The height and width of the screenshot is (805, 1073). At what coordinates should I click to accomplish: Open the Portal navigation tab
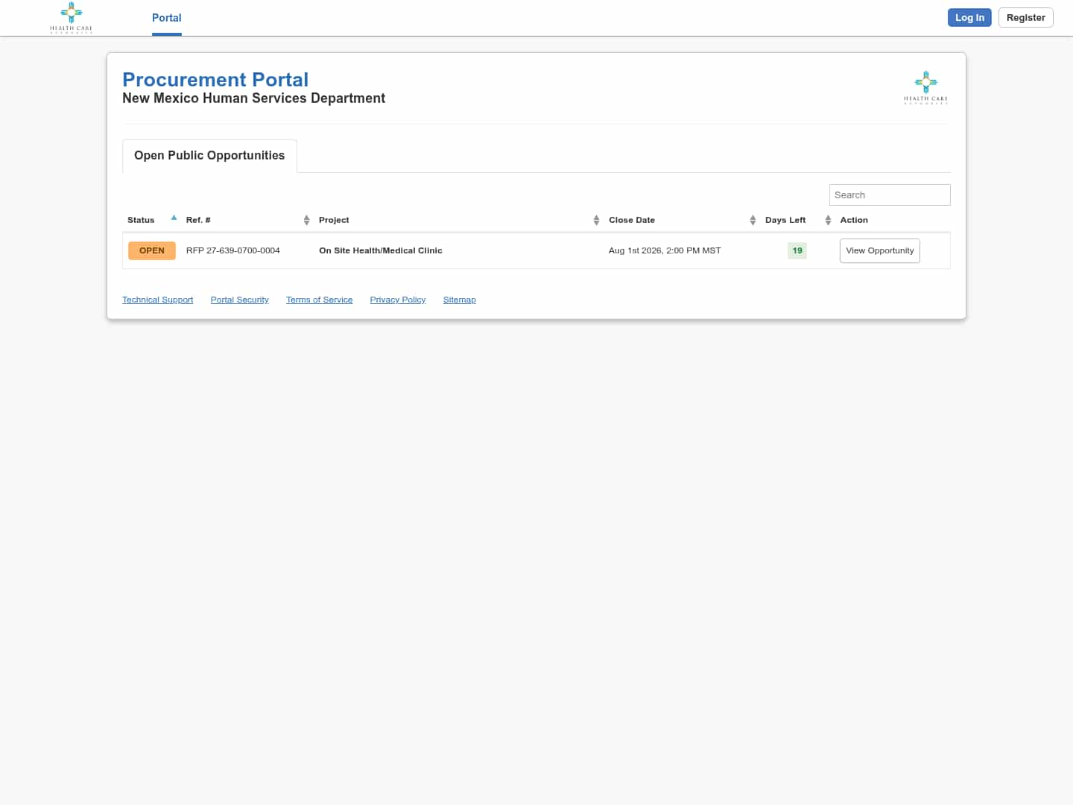[167, 18]
